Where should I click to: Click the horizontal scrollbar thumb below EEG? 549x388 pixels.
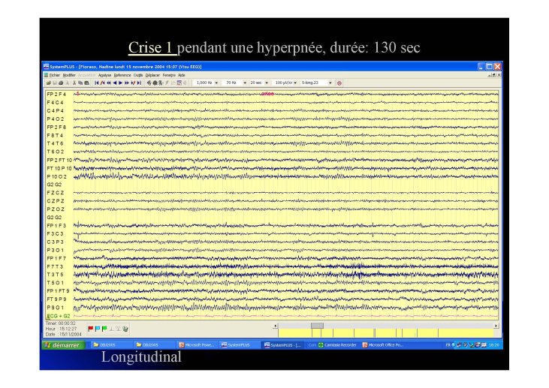317,326
